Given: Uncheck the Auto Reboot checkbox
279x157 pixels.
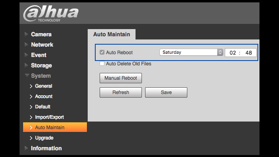Looking at the screenshot, I should click(102, 52).
